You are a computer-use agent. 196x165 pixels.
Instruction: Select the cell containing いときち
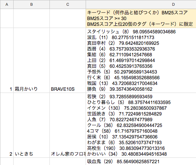pyautogui.click(x=32, y=125)
